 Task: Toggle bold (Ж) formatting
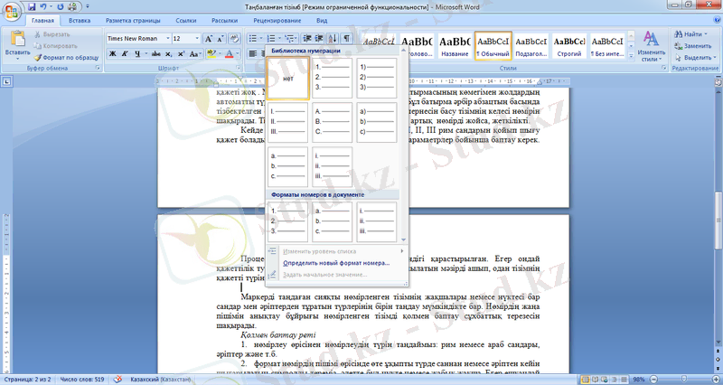[112, 54]
